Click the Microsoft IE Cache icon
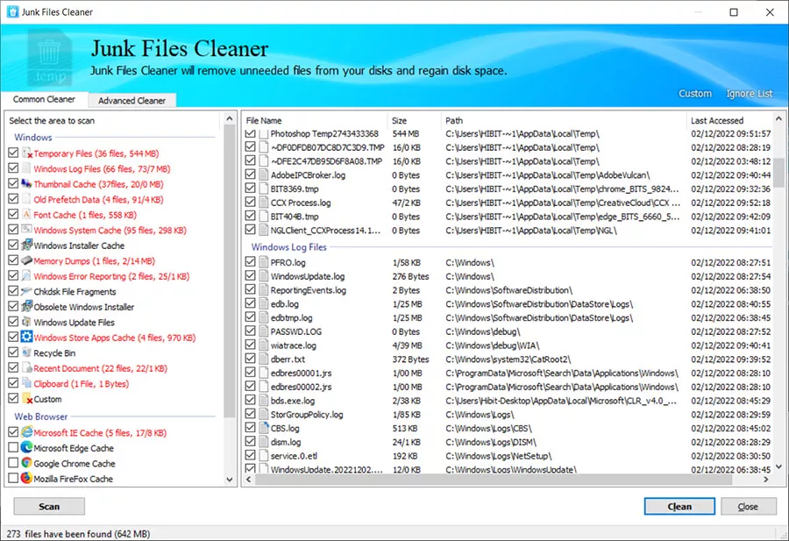789x541 pixels. 25,432
